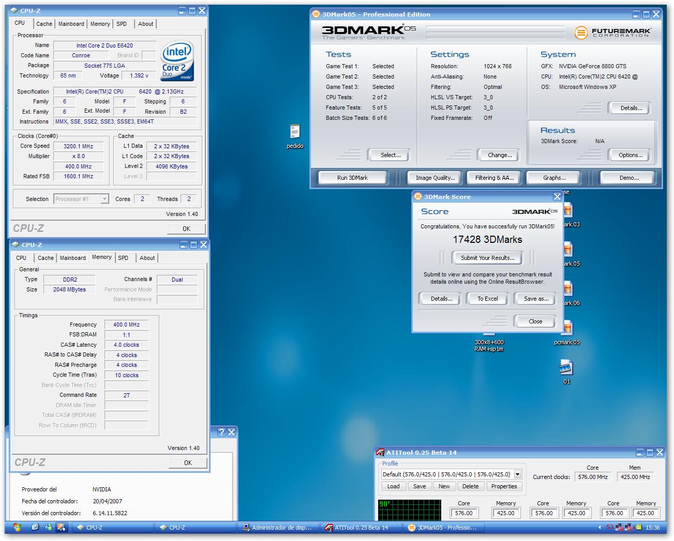Click the help question mark button on the properties window
674x541 pixels.
click(221, 432)
